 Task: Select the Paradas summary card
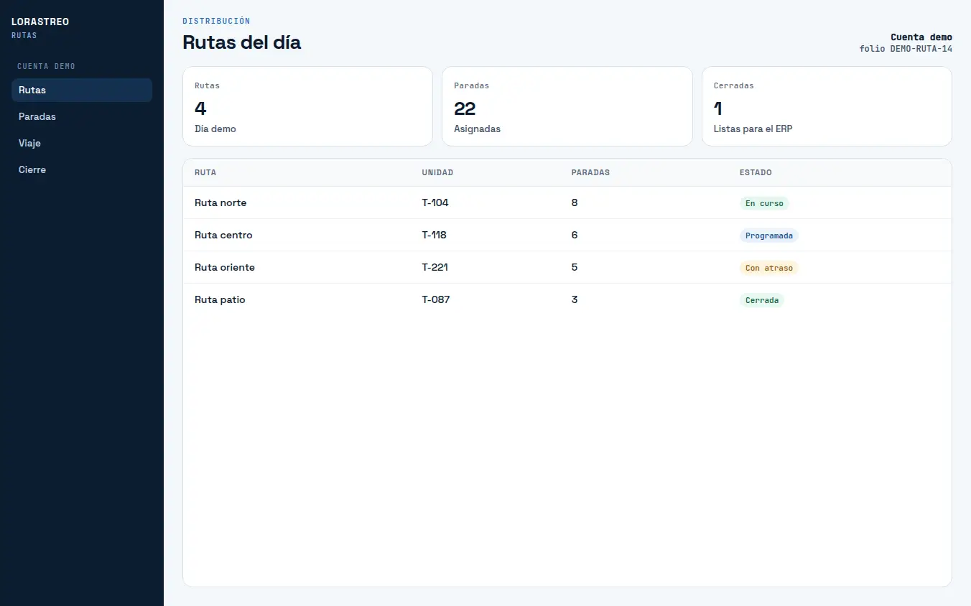click(x=567, y=106)
